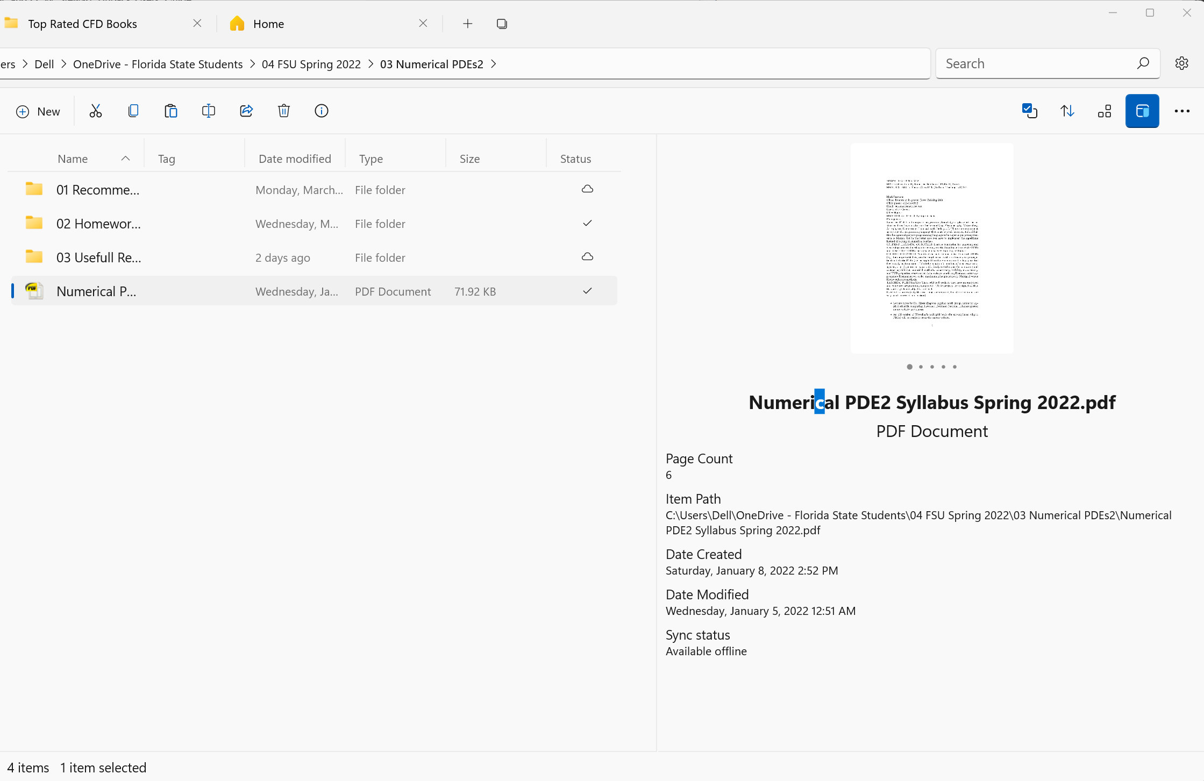Screen dimensions: 1204x781
Task: Close the Top Rated CFD Books tab
Action: pos(197,23)
